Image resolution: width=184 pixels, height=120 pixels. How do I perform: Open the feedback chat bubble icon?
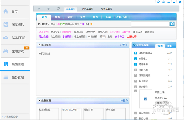pyautogui.click(x=159, y=2)
